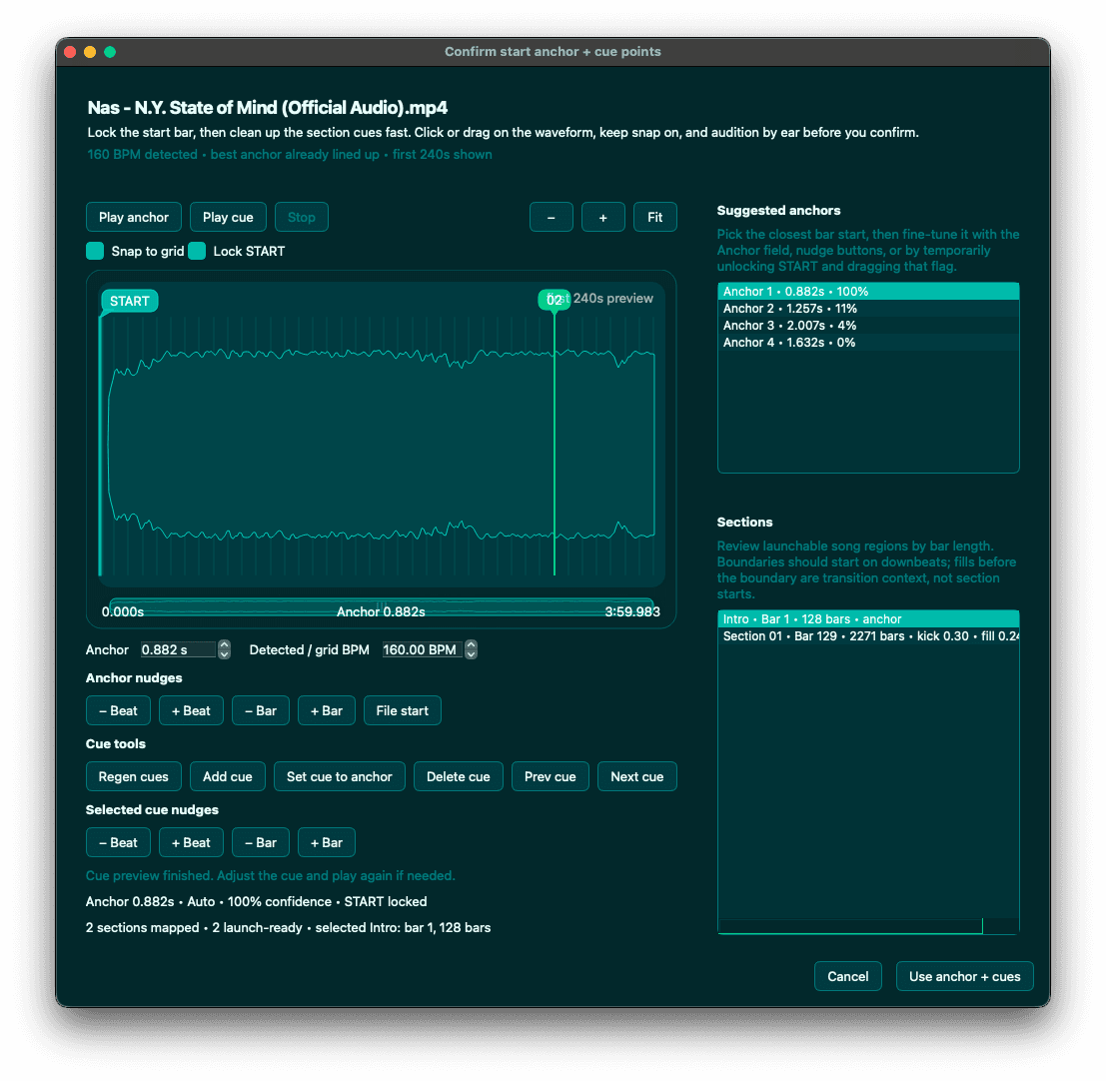Viewport: 1106px width, 1081px height.
Task: Select Anchor 1 at 0.882s
Action: pyautogui.click(x=868, y=291)
